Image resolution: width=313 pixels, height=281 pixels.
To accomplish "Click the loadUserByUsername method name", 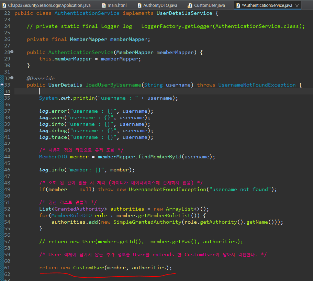I will [x=113, y=85].
